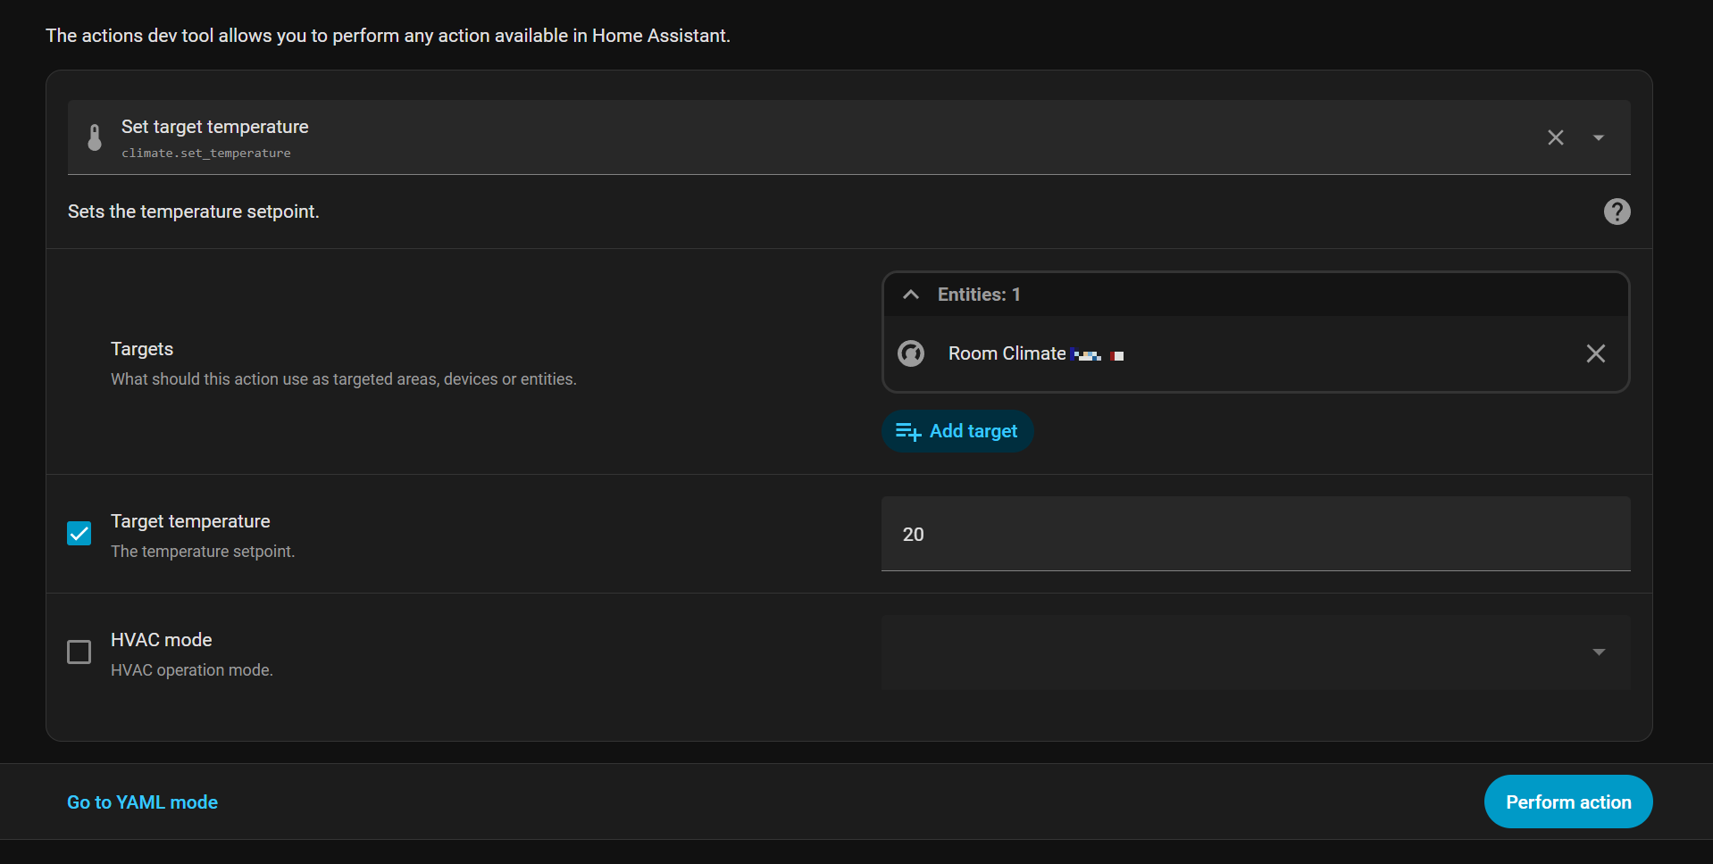Uncheck the Target temperature checkbox
Viewport: 1713px width, 864px height.
coord(79,534)
